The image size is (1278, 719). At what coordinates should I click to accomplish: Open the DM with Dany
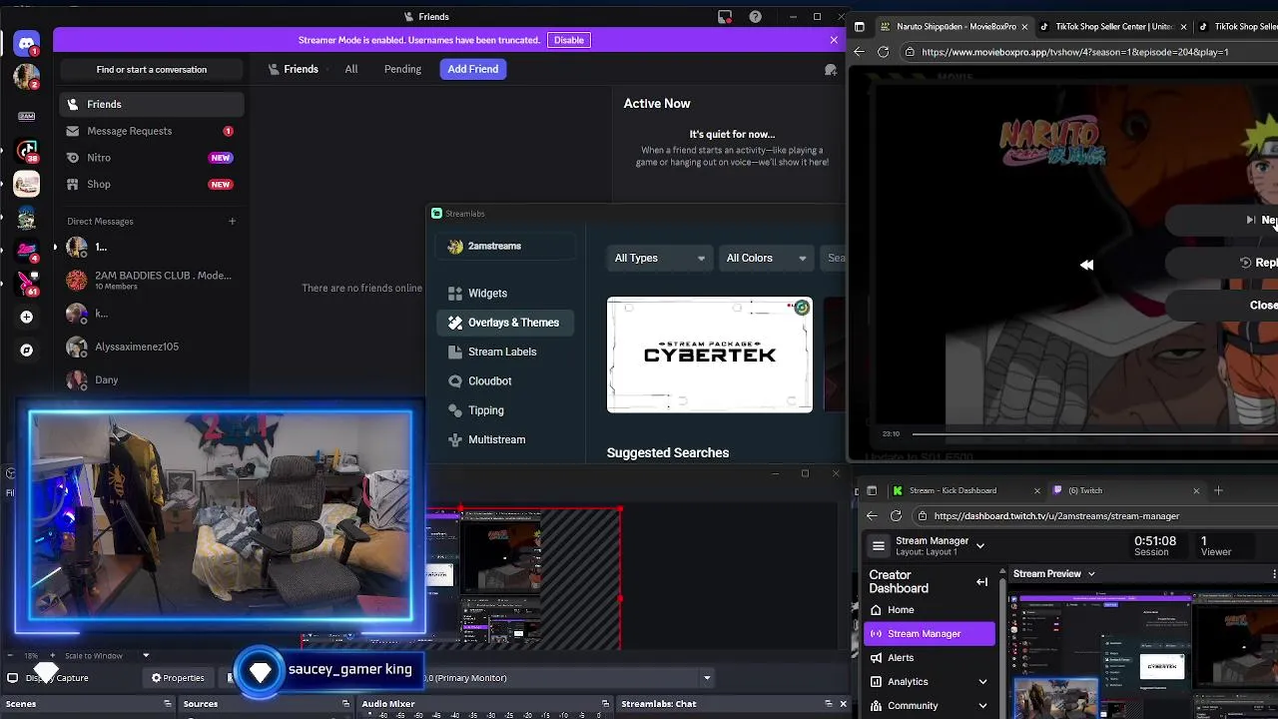pyautogui.click(x=152, y=379)
